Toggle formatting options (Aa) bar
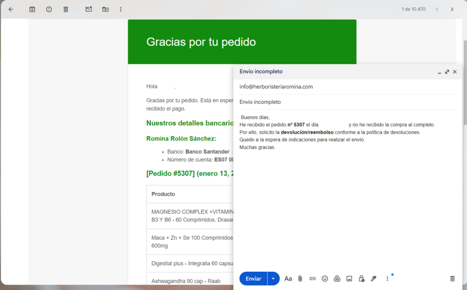This screenshot has height=290, width=467. pyautogui.click(x=288, y=279)
